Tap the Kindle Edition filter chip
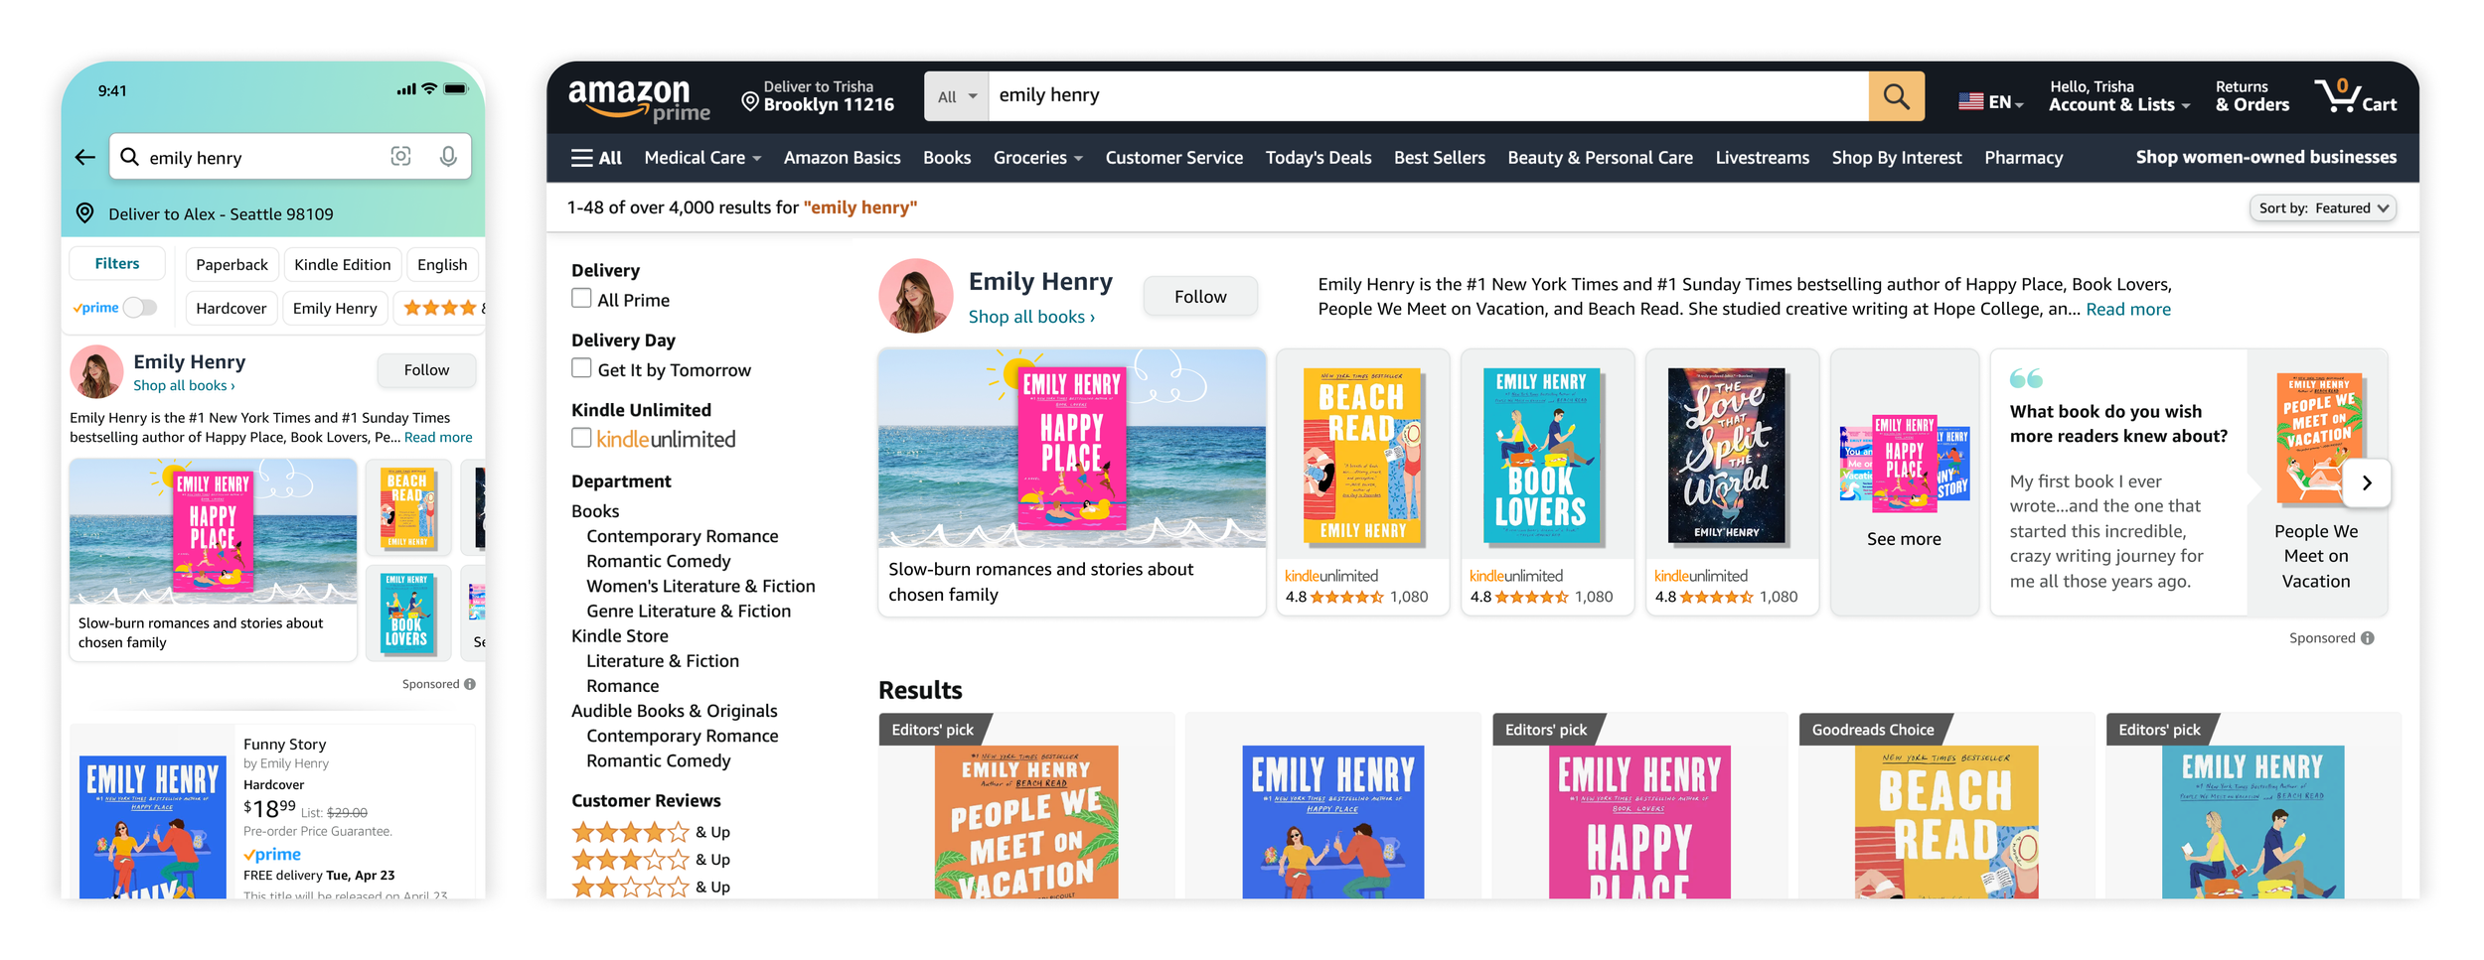 click(342, 264)
